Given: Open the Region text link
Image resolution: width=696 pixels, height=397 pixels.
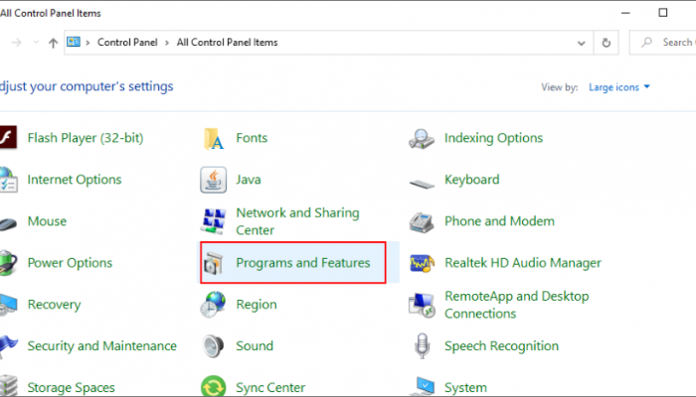Looking at the screenshot, I should tap(257, 305).
